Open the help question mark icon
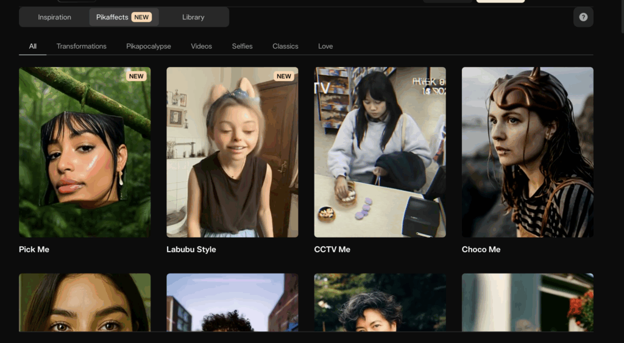624x343 pixels. [583, 17]
